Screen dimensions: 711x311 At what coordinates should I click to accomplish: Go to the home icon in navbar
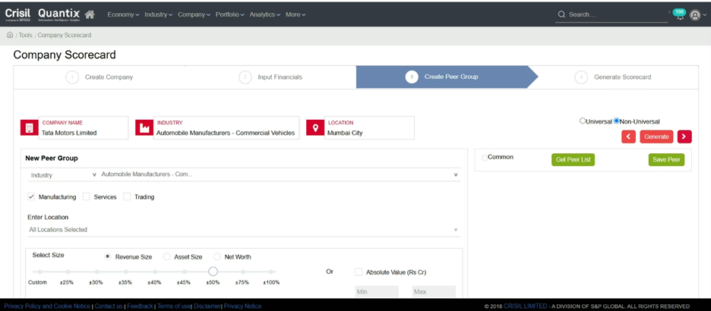(90, 14)
